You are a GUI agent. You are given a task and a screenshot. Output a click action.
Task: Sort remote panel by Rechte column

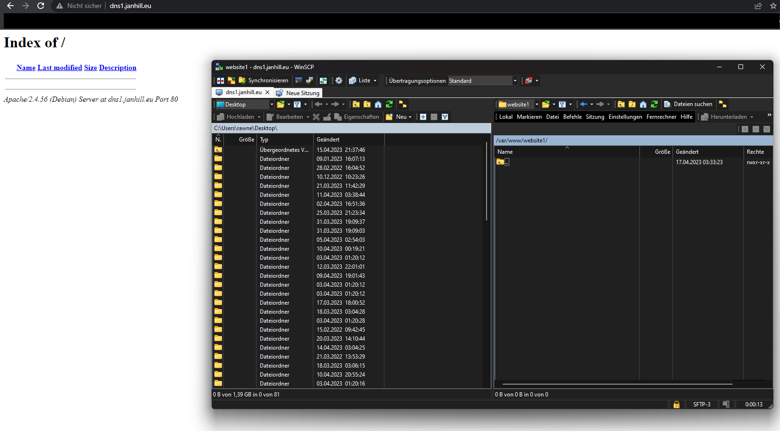coord(758,152)
